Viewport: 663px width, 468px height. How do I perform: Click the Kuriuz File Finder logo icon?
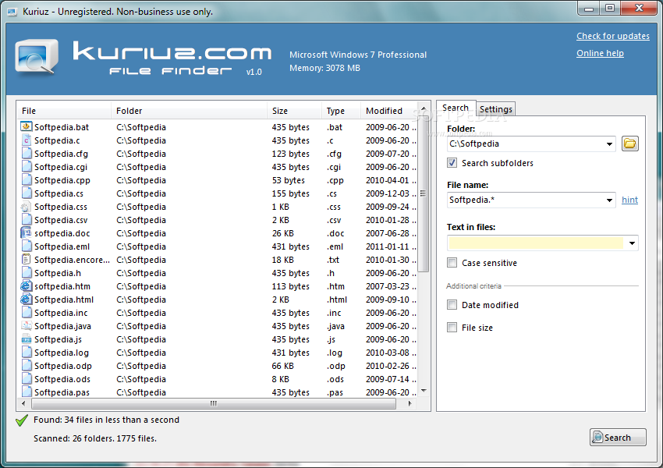point(37,57)
